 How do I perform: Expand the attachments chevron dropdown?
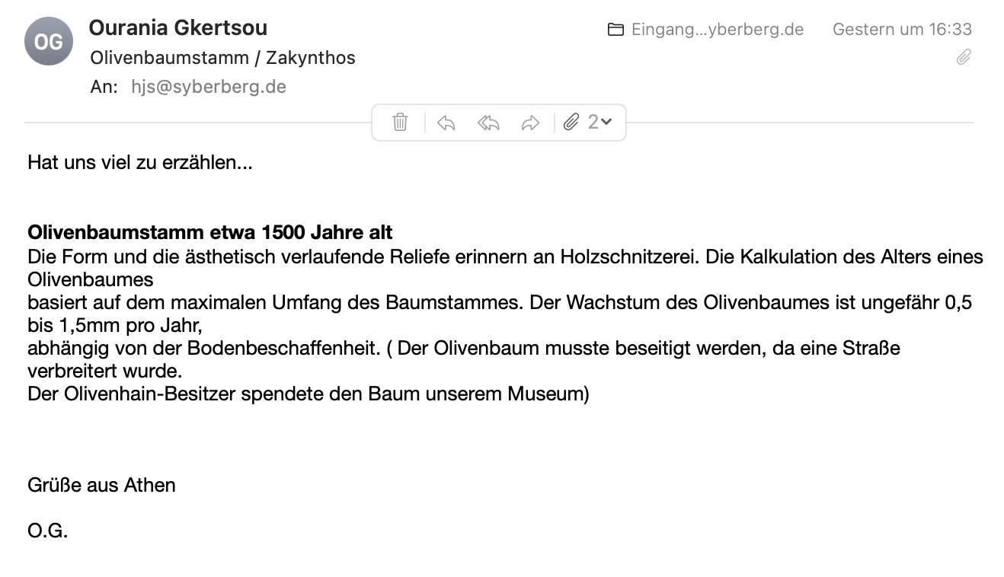(x=607, y=122)
